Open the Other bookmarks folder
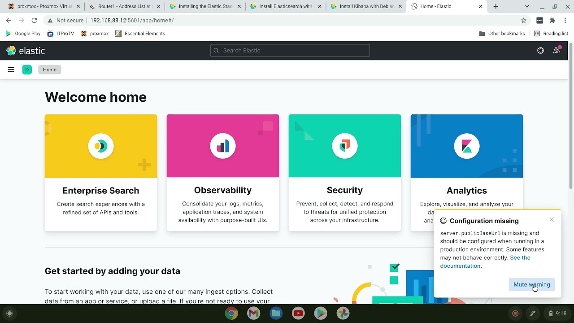Viewport: 574px width, 323px height. [502, 34]
